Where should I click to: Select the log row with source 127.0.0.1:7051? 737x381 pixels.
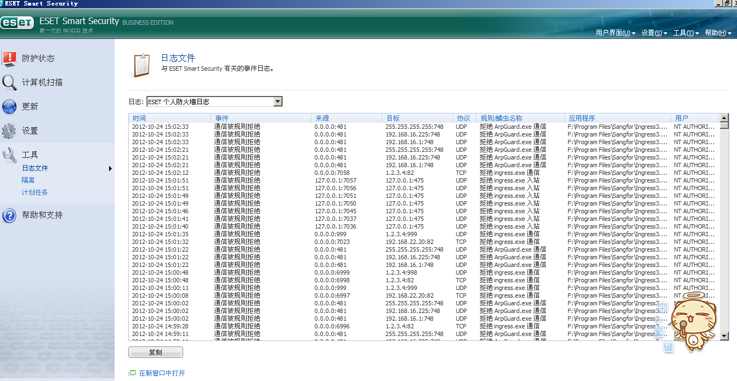pyautogui.click(x=423, y=196)
